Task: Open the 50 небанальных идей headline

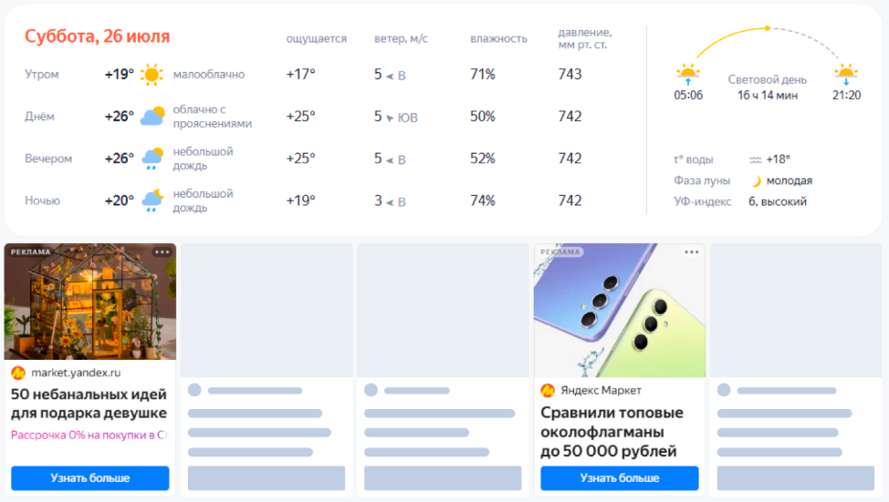Action: click(89, 404)
